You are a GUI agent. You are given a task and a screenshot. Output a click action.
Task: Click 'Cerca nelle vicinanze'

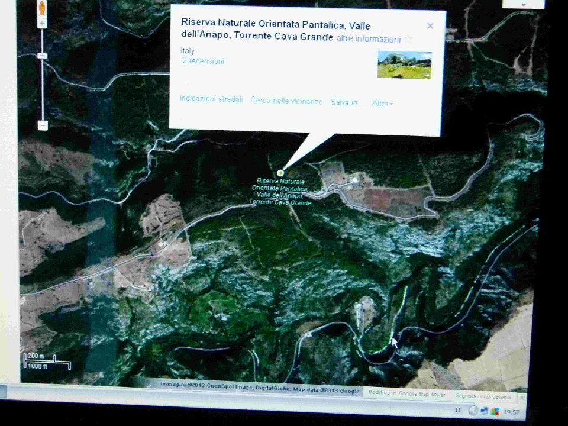286,101
